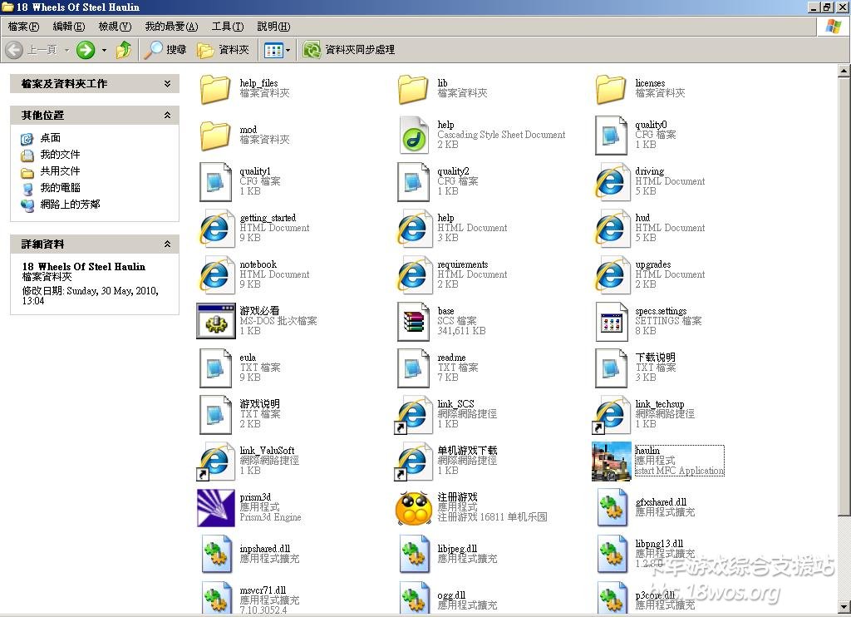This screenshot has width=851, height=617.
Task: Open the 我的電腦 link
Action: (x=60, y=188)
